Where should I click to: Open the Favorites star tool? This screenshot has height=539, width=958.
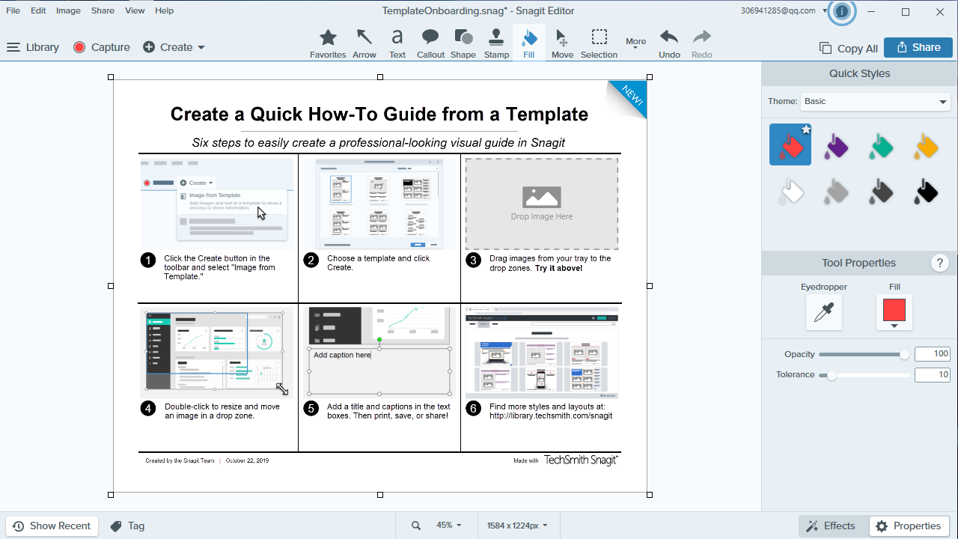[328, 43]
